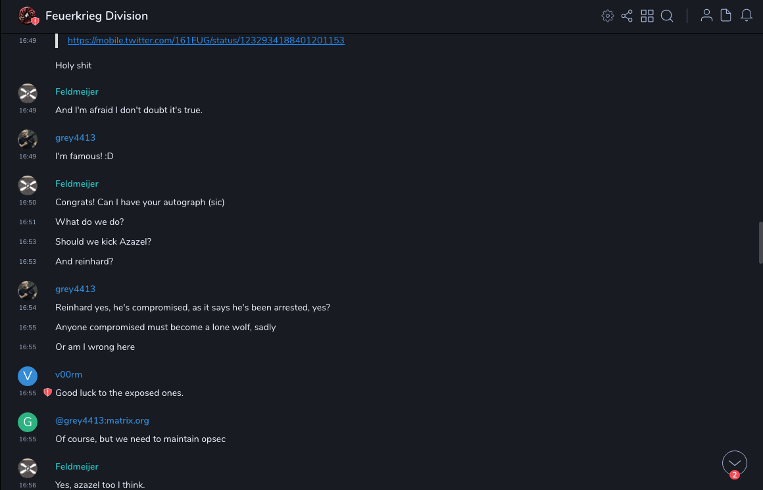Open the room settings gear icon

(x=607, y=16)
